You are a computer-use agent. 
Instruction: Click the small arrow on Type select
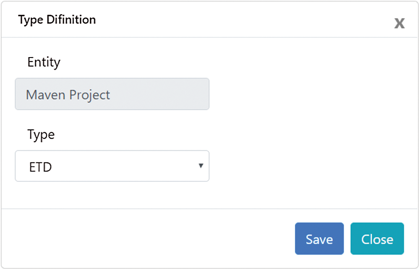(x=201, y=166)
